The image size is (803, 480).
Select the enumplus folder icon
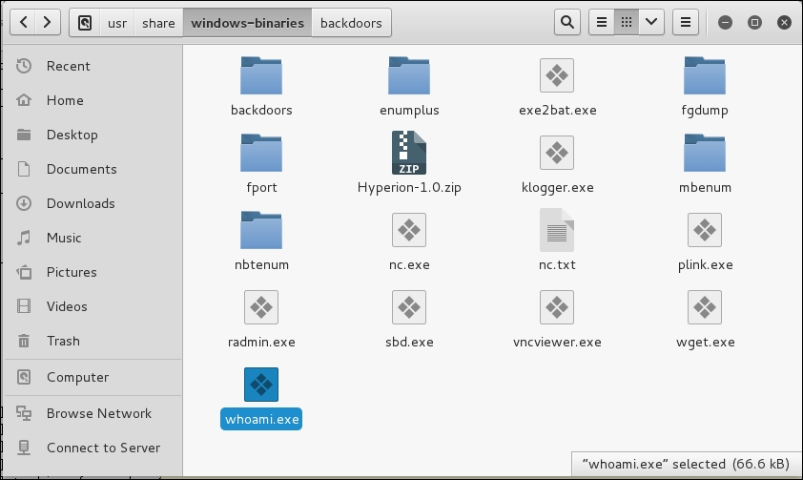pos(409,75)
